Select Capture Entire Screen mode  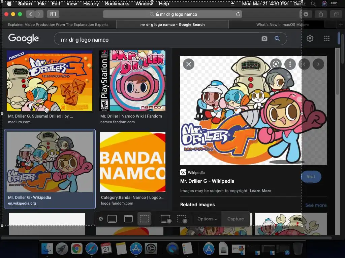(x=112, y=219)
